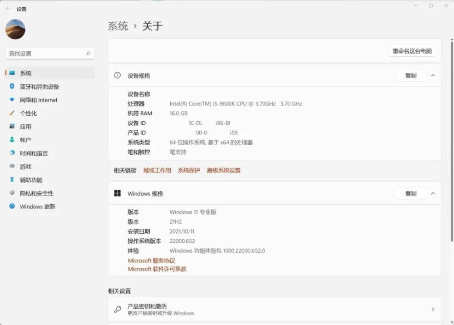Viewport: 454px width, 325px height.
Task: Click the back arrow in the title bar
Action: (8, 9)
